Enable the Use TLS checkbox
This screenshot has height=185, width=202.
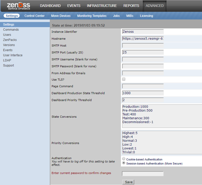pyautogui.click(x=124, y=79)
